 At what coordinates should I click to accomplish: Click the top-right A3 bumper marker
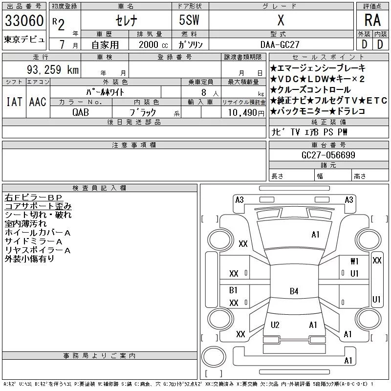pos(349,199)
